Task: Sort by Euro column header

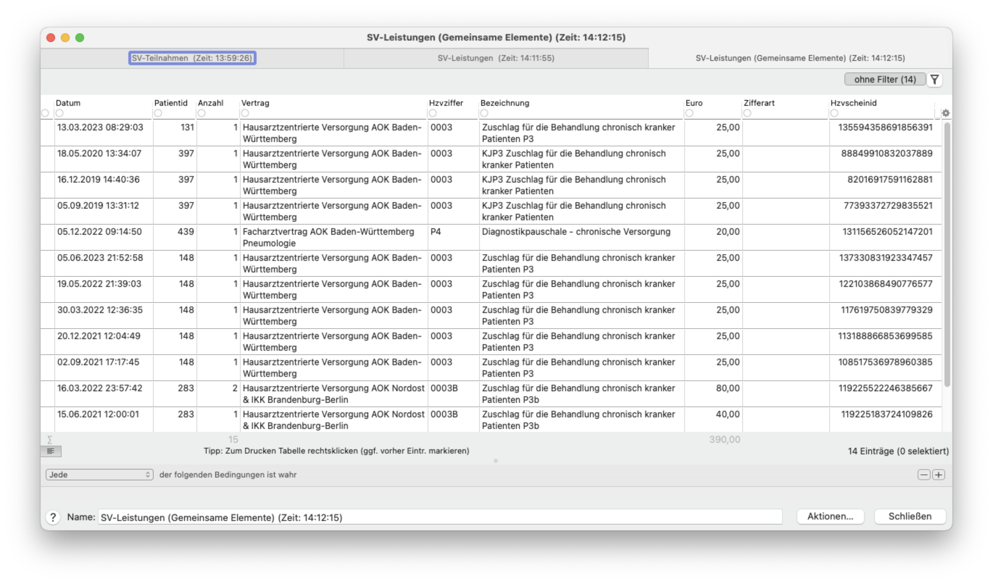Action: click(694, 103)
